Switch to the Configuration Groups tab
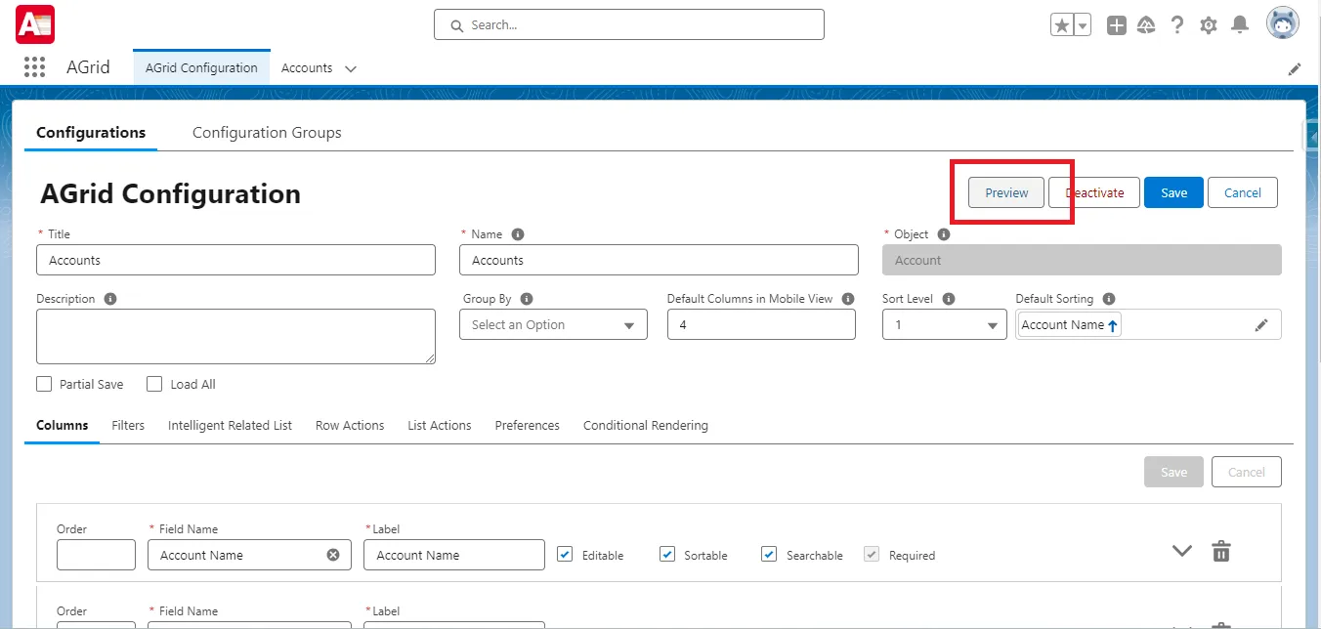1321x629 pixels. point(267,132)
